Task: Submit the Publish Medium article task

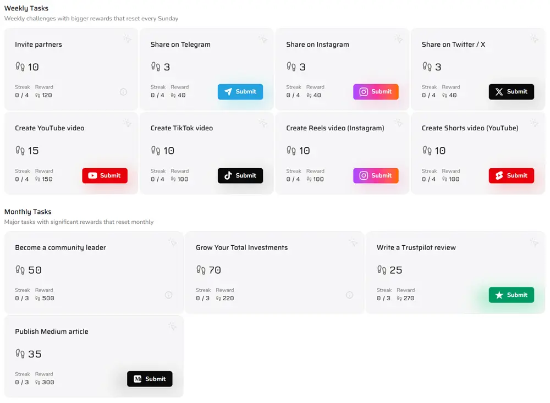Action: [150, 379]
